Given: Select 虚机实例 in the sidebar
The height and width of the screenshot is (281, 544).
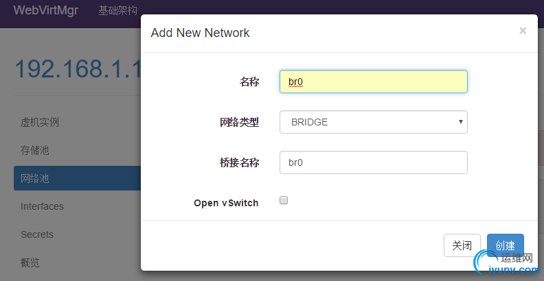Looking at the screenshot, I should [40, 122].
